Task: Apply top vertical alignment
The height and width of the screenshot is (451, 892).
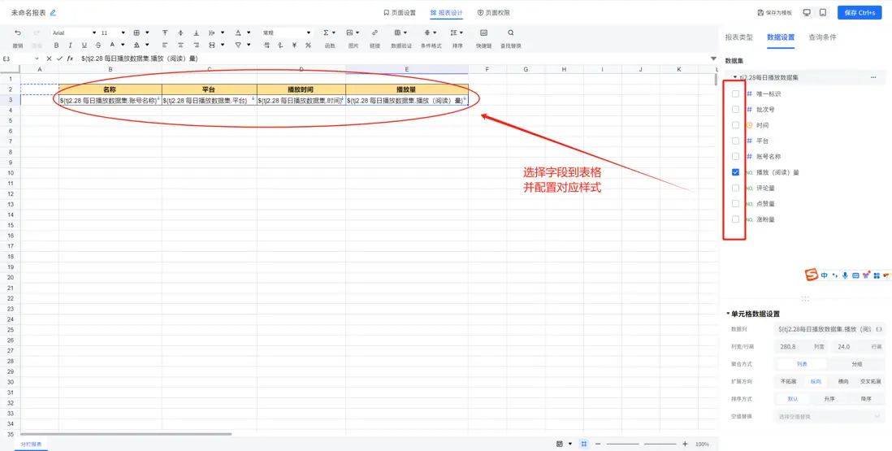Action: pos(165,33)
